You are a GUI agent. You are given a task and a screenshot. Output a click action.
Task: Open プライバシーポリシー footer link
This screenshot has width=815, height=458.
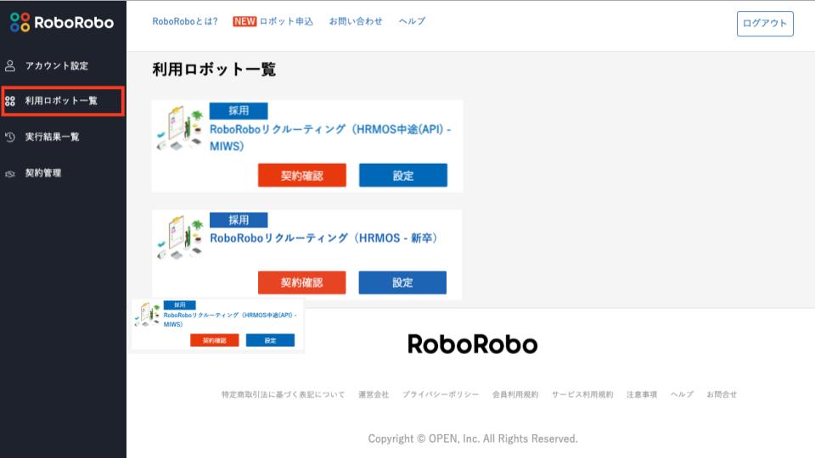click(x=441, y=394)
